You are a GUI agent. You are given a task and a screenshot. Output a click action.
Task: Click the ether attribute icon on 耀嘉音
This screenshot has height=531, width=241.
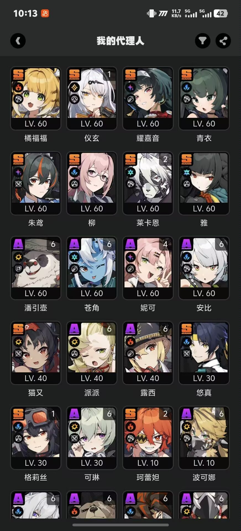[130, 87]
